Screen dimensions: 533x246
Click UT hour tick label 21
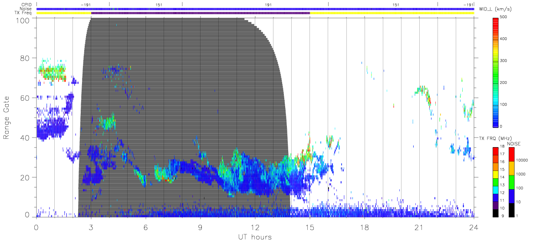[x=419, y=227]
